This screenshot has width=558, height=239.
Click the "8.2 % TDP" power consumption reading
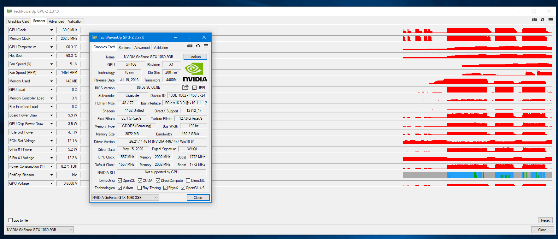click(68, 166)
